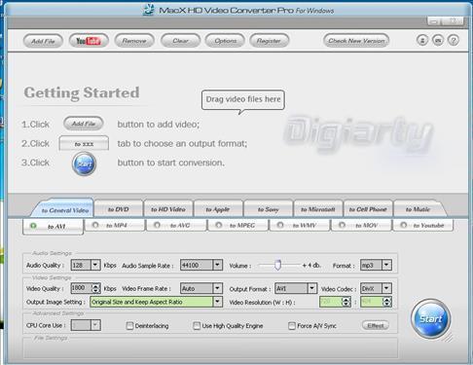The width and height of the screenshot is (473, 365).
Task: Click the MacX app logo in title bar
Action: pyautogui.click(x=149, y=10)
